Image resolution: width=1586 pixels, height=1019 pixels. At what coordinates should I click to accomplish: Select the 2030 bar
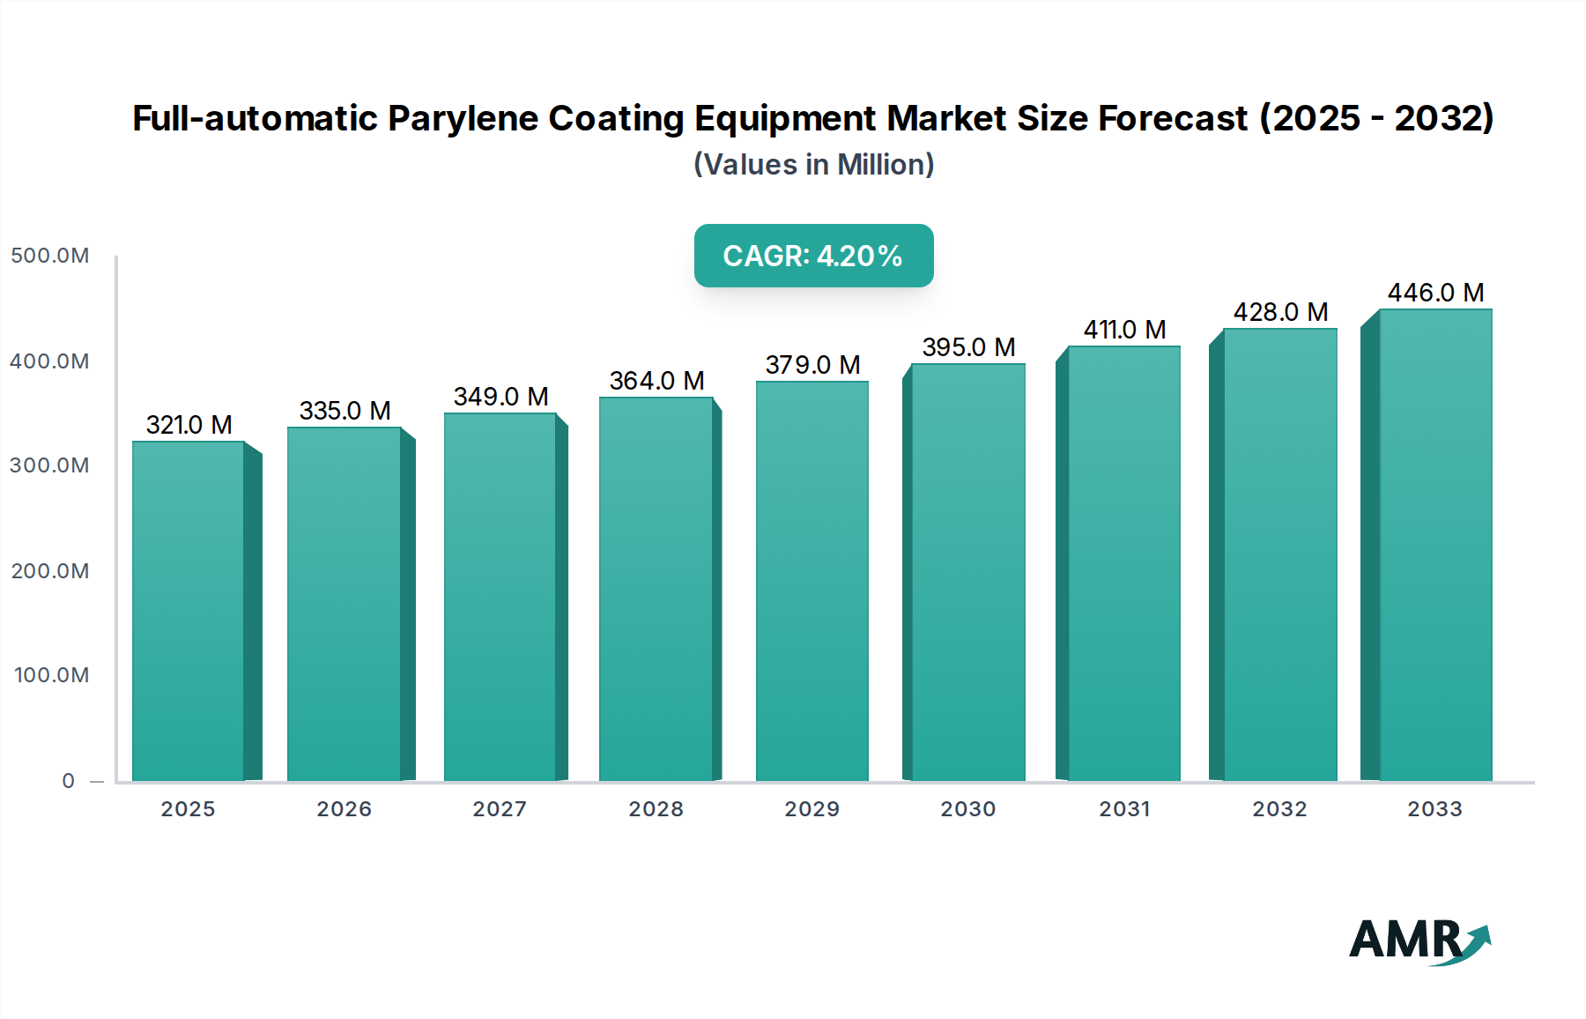968,572
